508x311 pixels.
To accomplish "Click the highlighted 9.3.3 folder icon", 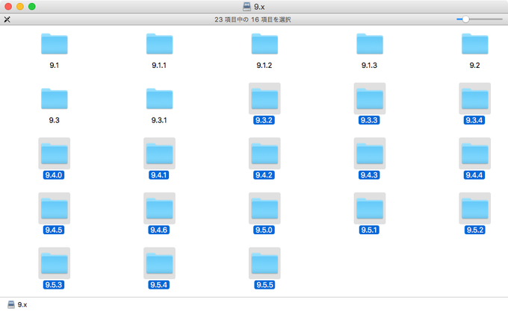I will pos(370,98).
